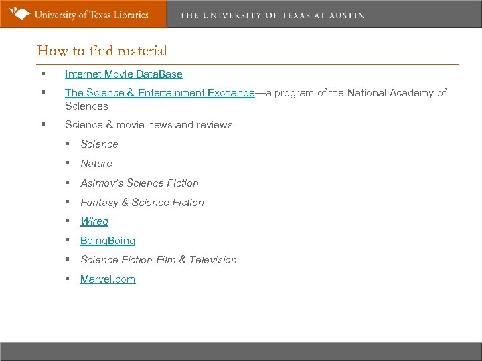The height and width of the screenshot is (361, 482).
Task: Visit the Marvel.com link
Action: (x=108, y=279)
